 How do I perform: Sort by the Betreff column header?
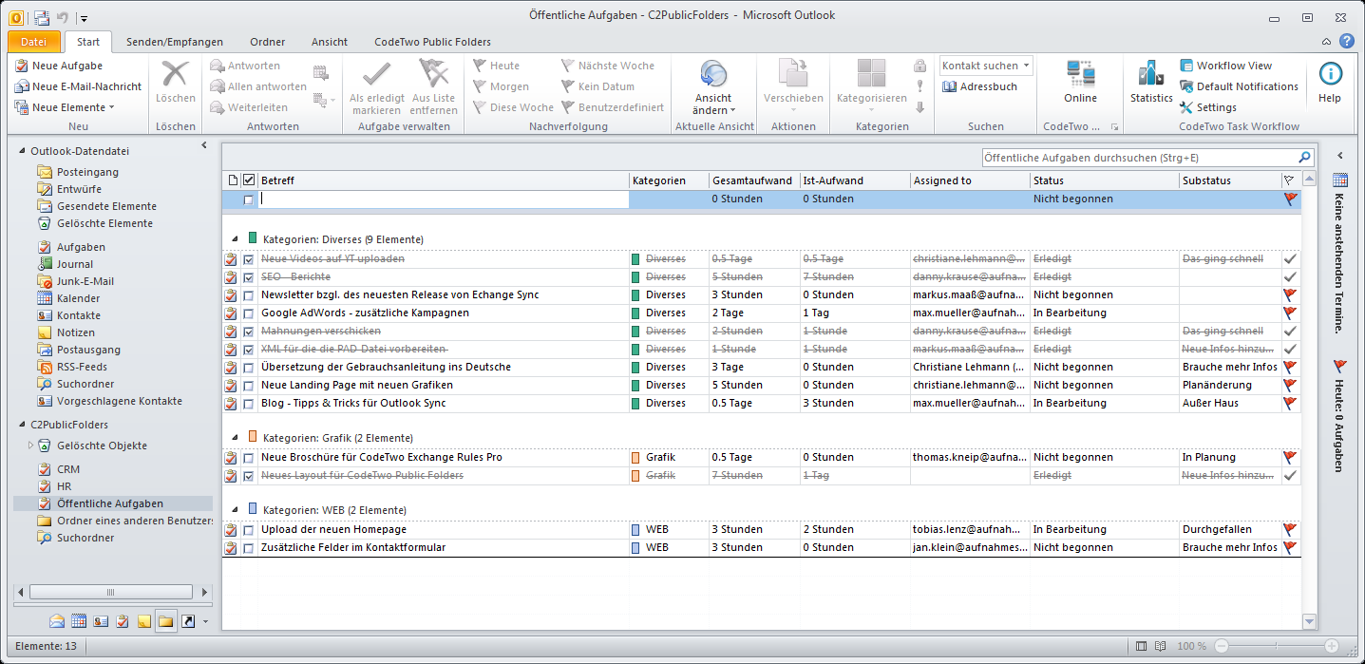coord(444,180)
